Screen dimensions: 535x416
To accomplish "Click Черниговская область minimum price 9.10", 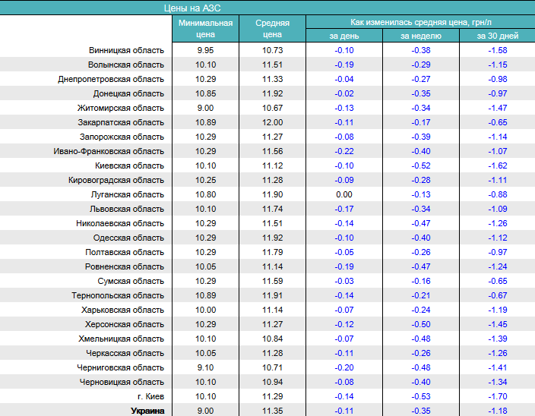I will pos(205,367).
